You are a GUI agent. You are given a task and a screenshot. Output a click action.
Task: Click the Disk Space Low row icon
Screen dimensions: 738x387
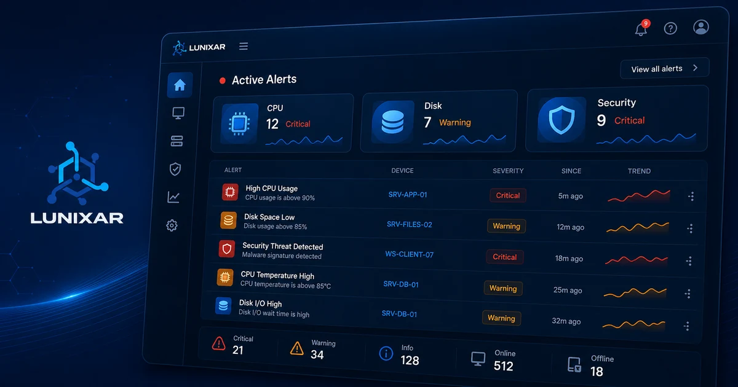coord(228,221)
